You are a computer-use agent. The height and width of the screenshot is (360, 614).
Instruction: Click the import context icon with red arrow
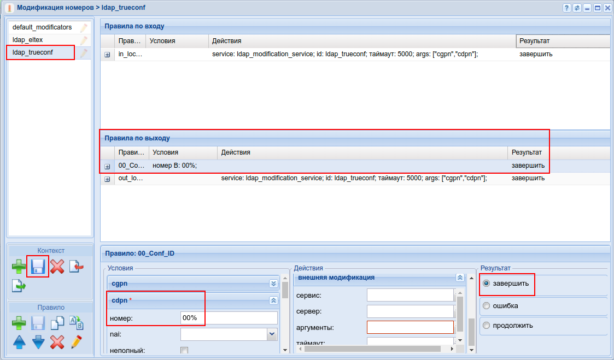76,267
